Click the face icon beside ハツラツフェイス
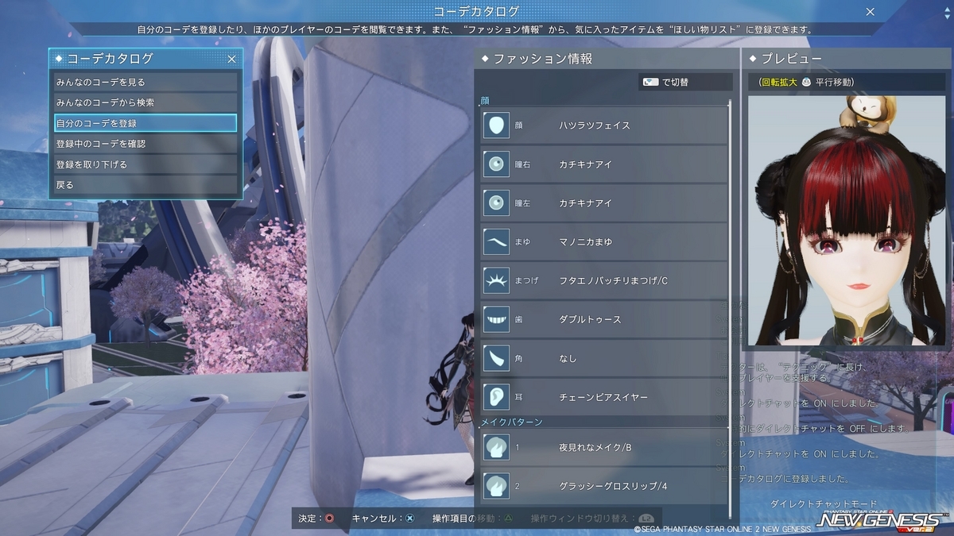Image resolution: width=954 pixels, height=536 pixels. click(x=496, y=125)
